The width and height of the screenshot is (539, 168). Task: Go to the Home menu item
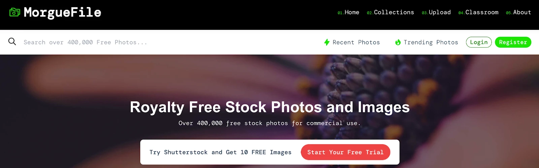[348, 12]
